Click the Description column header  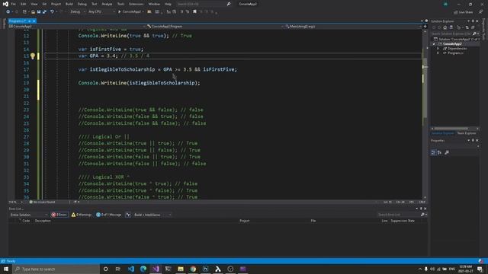coord(43,221)
